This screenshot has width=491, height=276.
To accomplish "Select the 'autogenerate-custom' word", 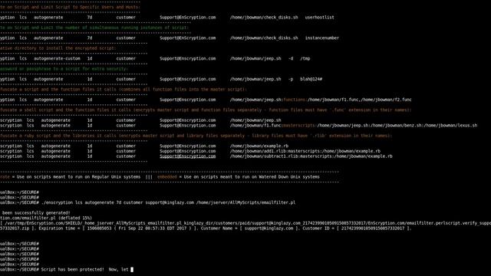I will coord(57,58).
